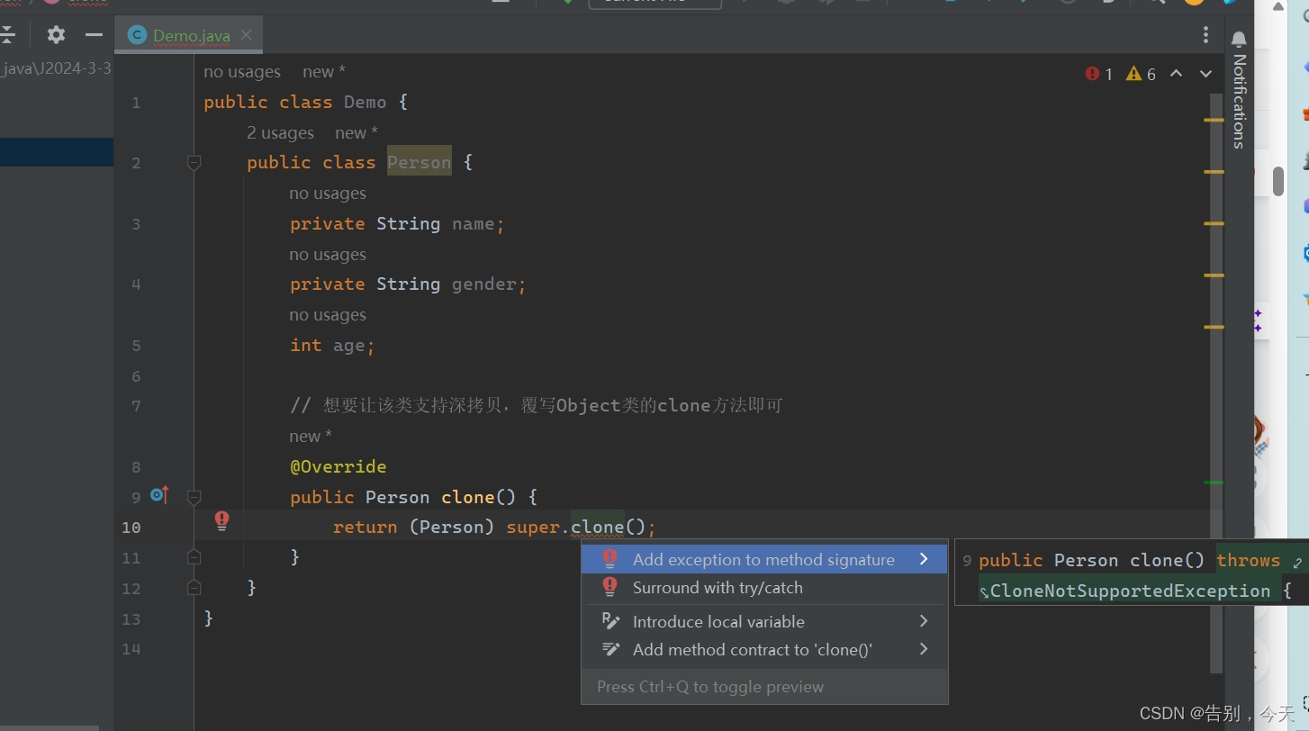Click the '2 usages' hint above Person class
This screenshot has width=1309, height=731.
pos(280,133)
